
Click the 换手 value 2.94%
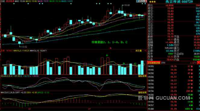point(197,51)
